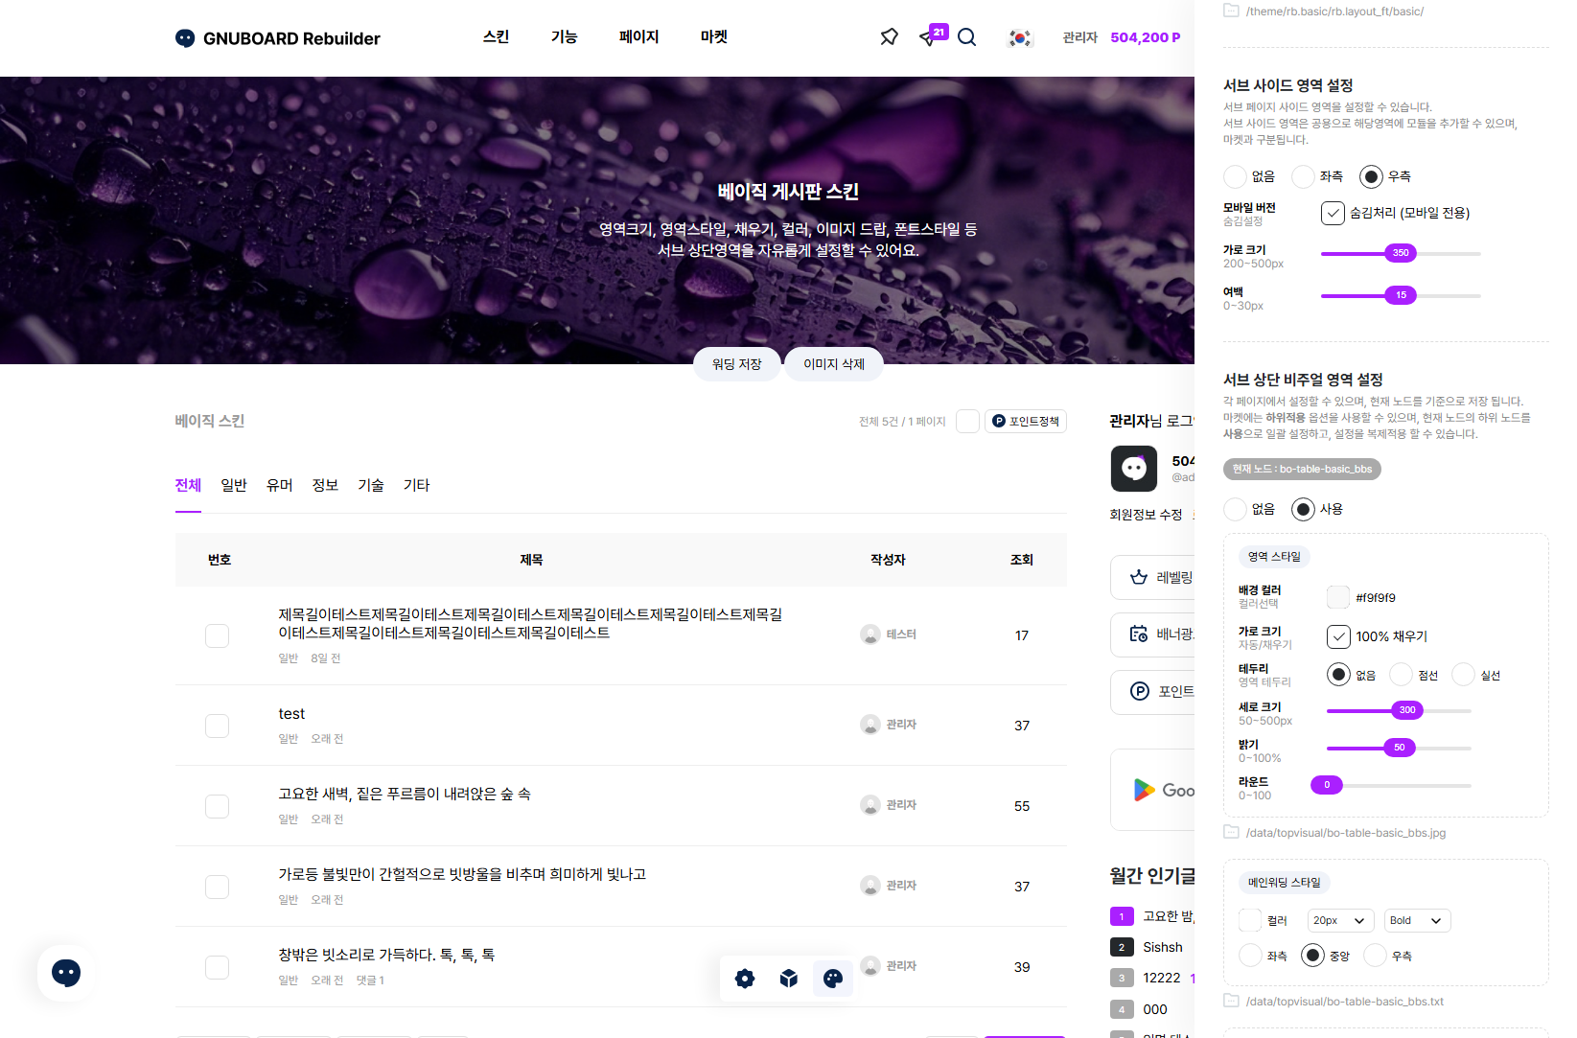The image size is (1577, 1038).
Task: Click the folder icon next to bo-table-basic_bbs.txt
Action: pyautogui.click(x=1232, y=1001)
